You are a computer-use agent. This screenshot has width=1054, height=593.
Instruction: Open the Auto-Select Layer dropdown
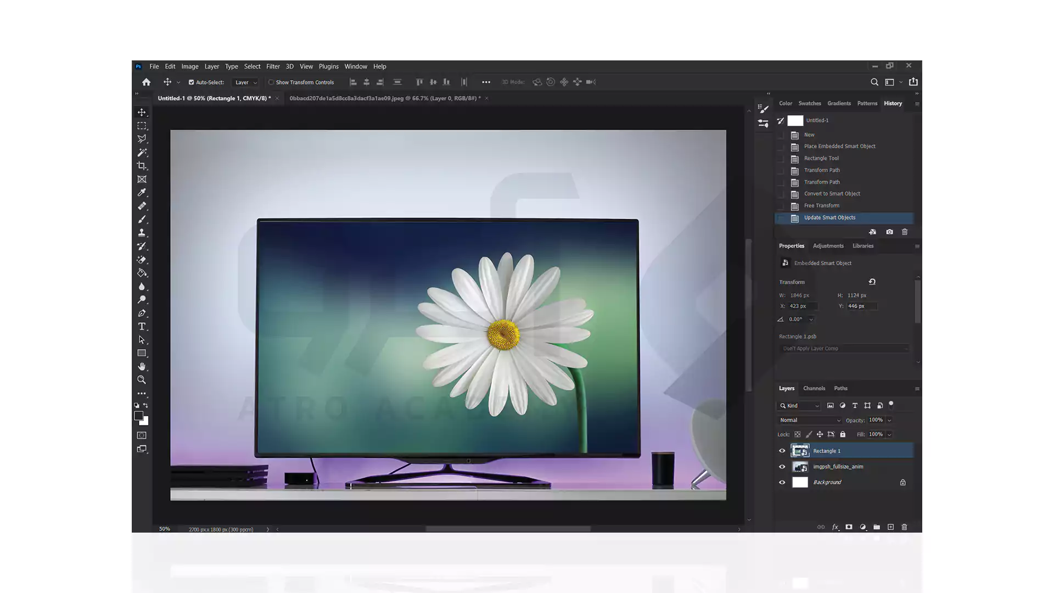point(246,82)
